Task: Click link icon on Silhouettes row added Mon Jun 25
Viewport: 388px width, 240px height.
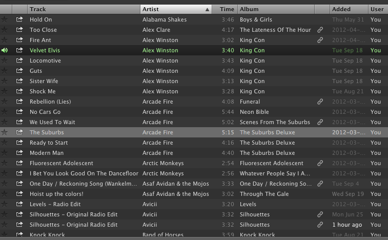Action: point(320,214)
